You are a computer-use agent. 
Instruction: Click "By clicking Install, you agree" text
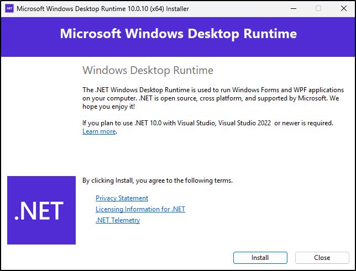pos(158,180)
